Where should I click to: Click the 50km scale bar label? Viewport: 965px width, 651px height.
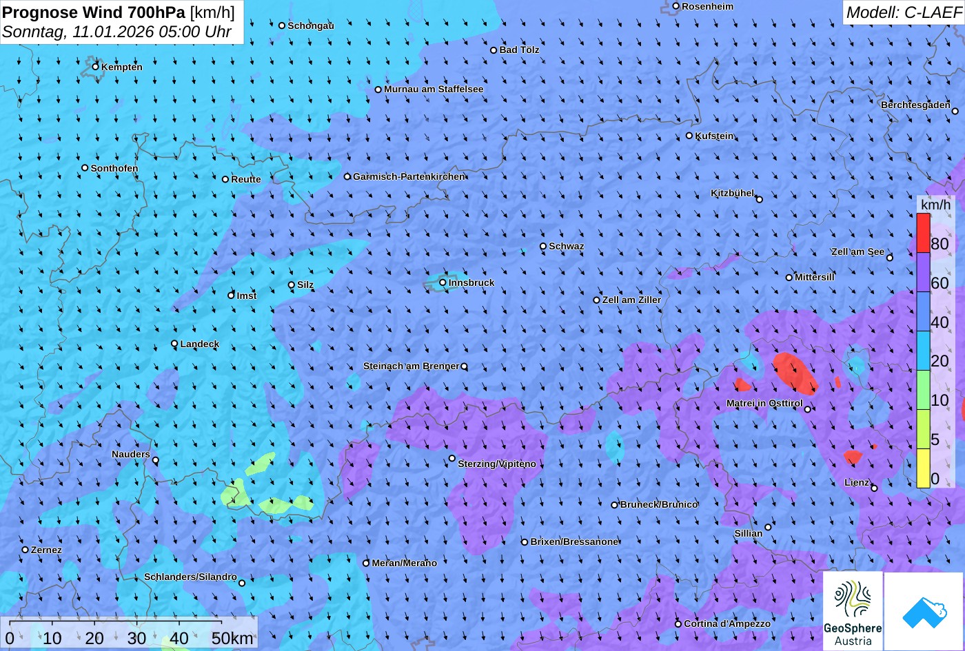click(232, 638)
